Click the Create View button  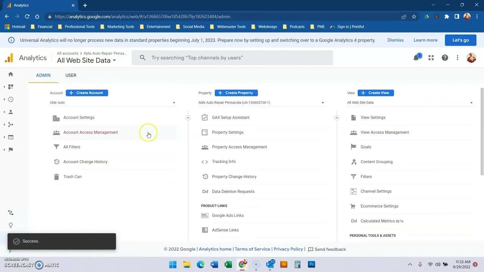point(376,93)
